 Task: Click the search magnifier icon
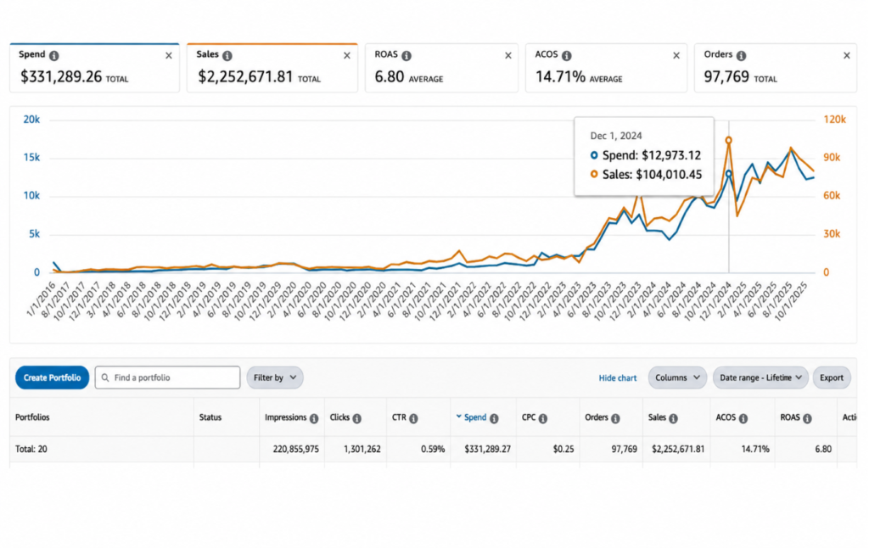pyautogui.click(x=104, y=377)
